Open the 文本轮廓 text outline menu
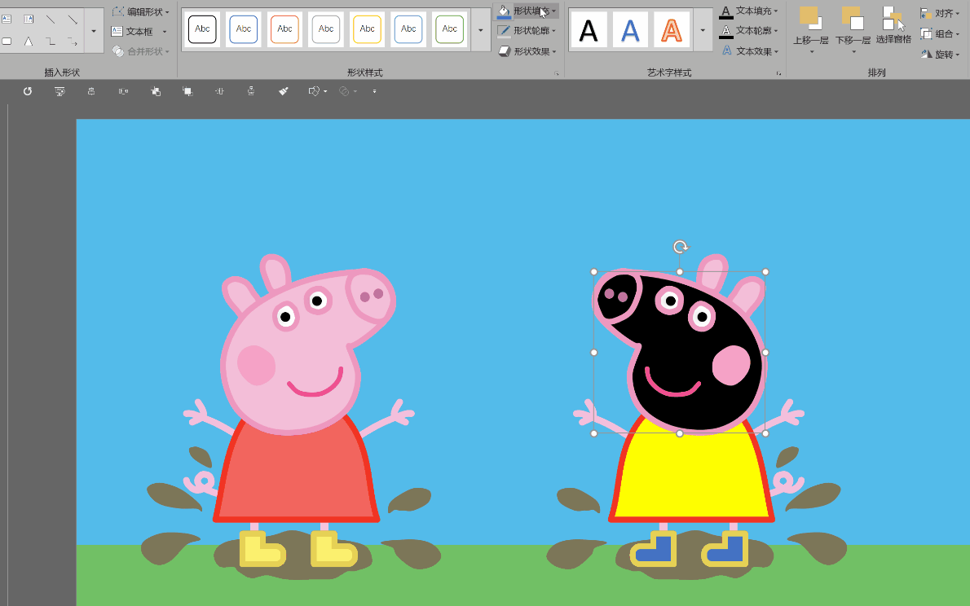 pyautogui.click(x=748, y=30)
